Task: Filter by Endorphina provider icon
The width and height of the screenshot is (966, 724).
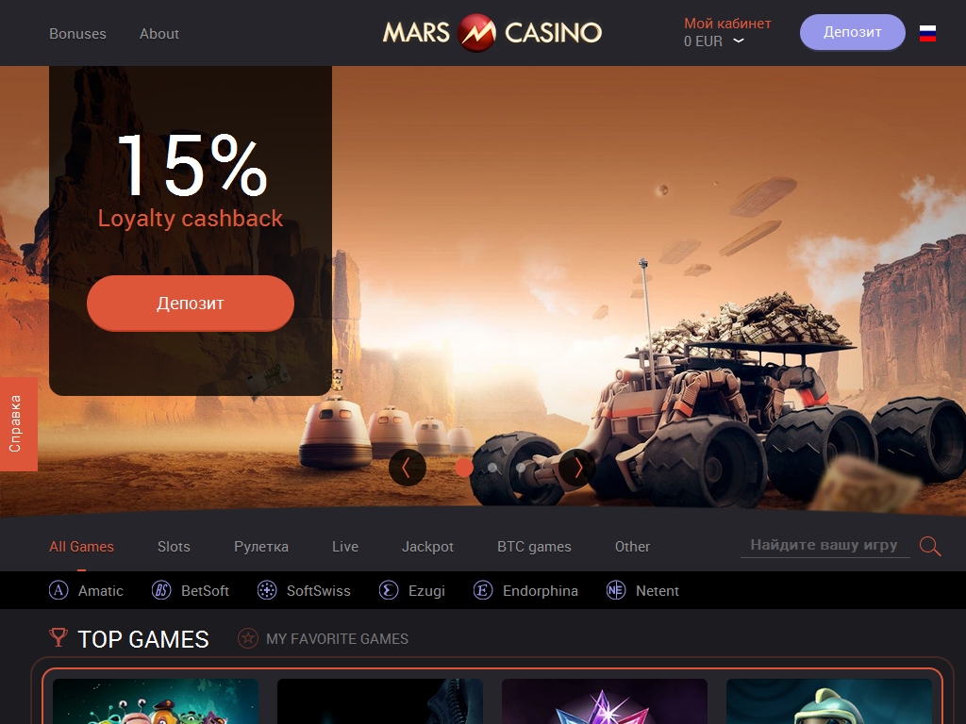Action: coord(483,590)
